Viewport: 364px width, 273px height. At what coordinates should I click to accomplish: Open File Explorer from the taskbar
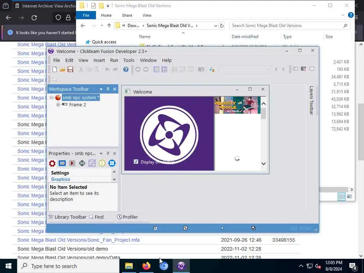coord(129,266)
